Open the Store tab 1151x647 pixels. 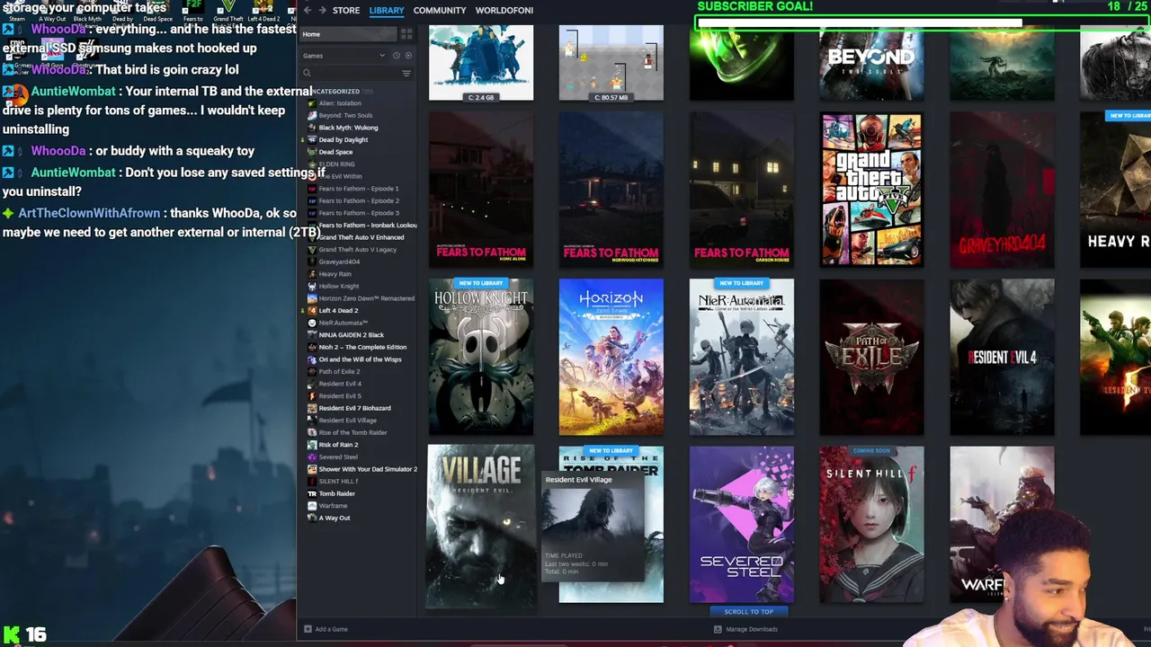pyautogui.click(x=346, y=10)
